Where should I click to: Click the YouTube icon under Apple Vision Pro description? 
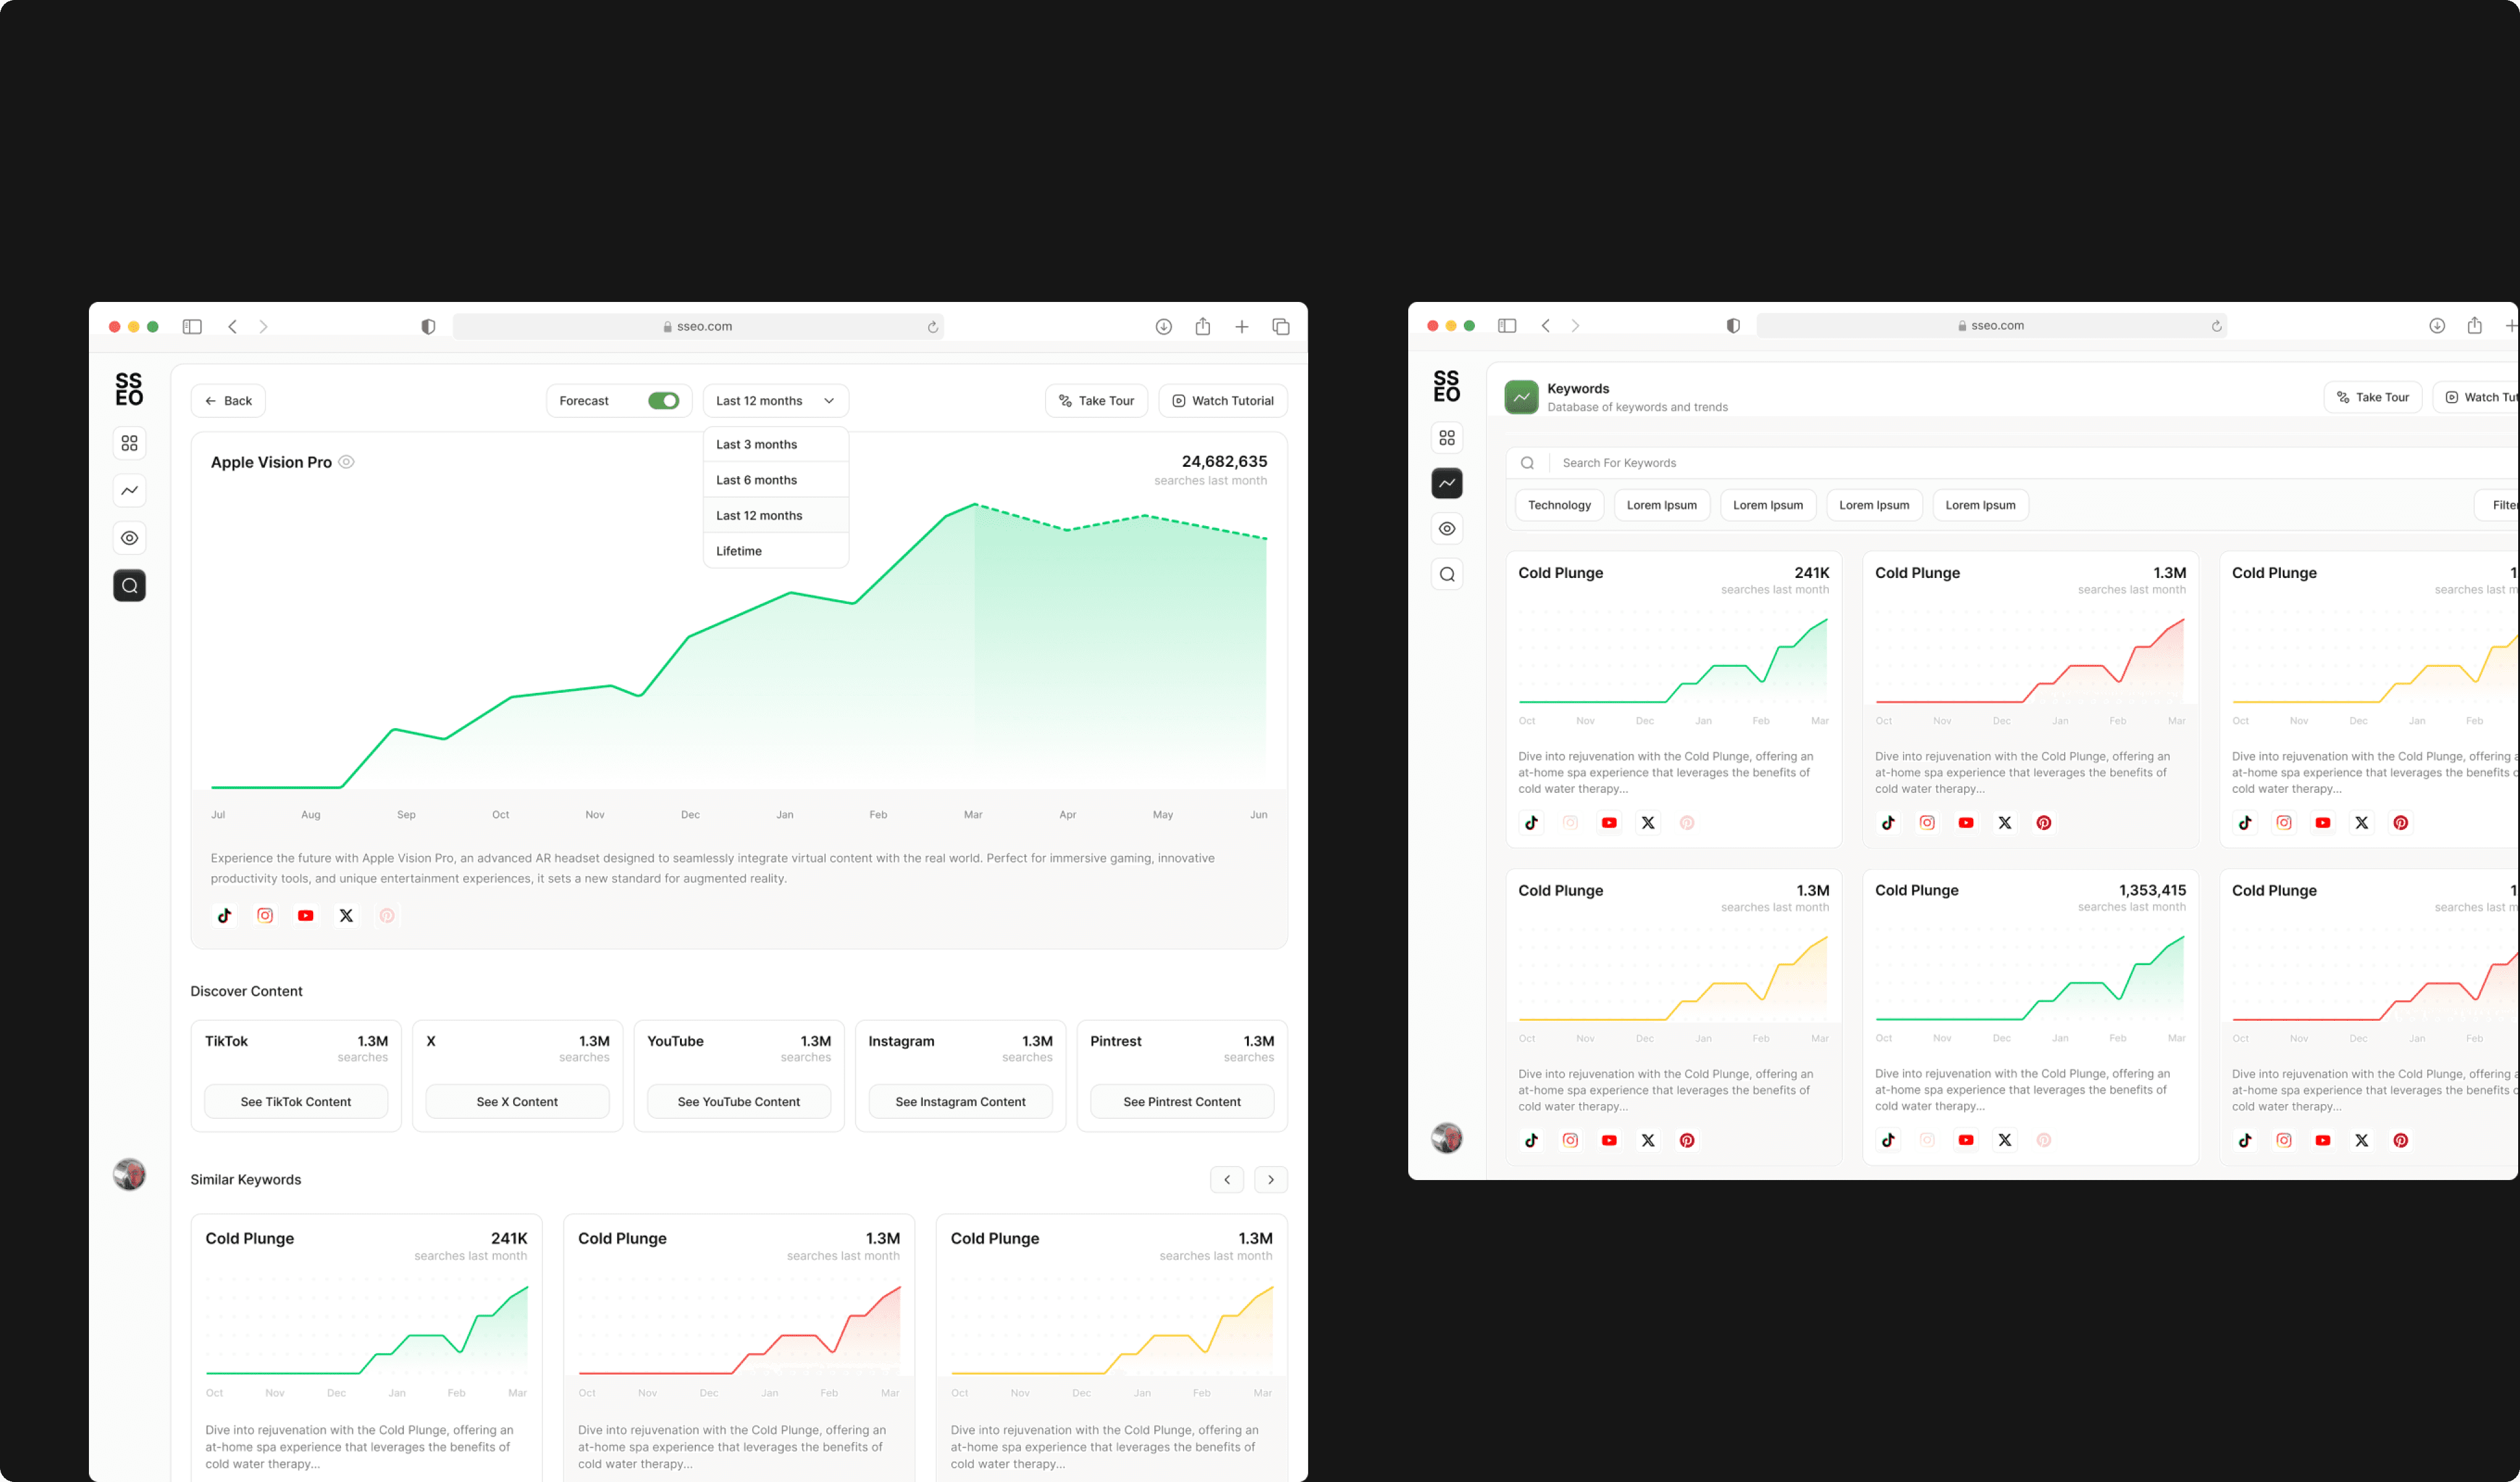click(x=306, y=915)
